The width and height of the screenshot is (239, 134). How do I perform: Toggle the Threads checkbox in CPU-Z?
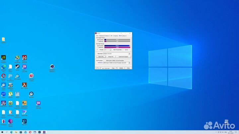[98, 50]
